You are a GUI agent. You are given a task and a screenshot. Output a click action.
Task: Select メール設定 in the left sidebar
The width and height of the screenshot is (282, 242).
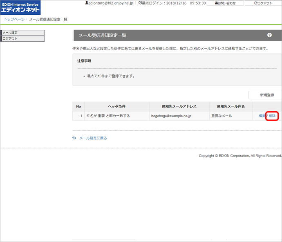(x=22, y=33)
